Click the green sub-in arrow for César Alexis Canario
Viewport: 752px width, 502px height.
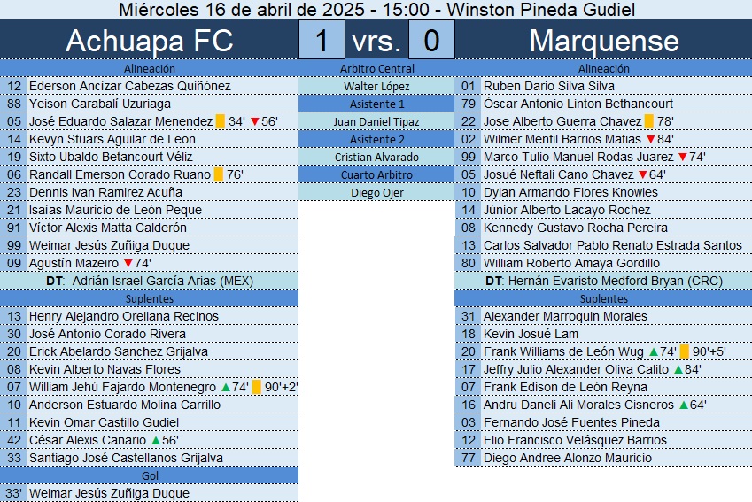point(156,440)
